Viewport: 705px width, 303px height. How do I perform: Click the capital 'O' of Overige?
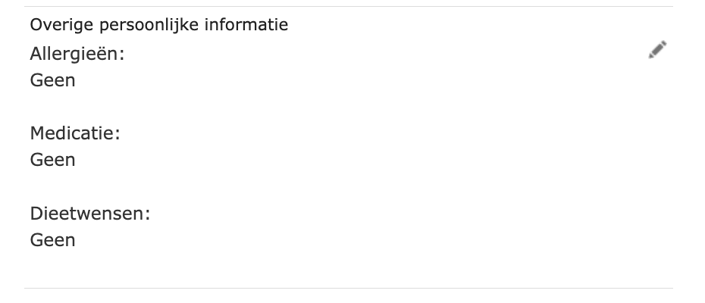coord(36,25)
